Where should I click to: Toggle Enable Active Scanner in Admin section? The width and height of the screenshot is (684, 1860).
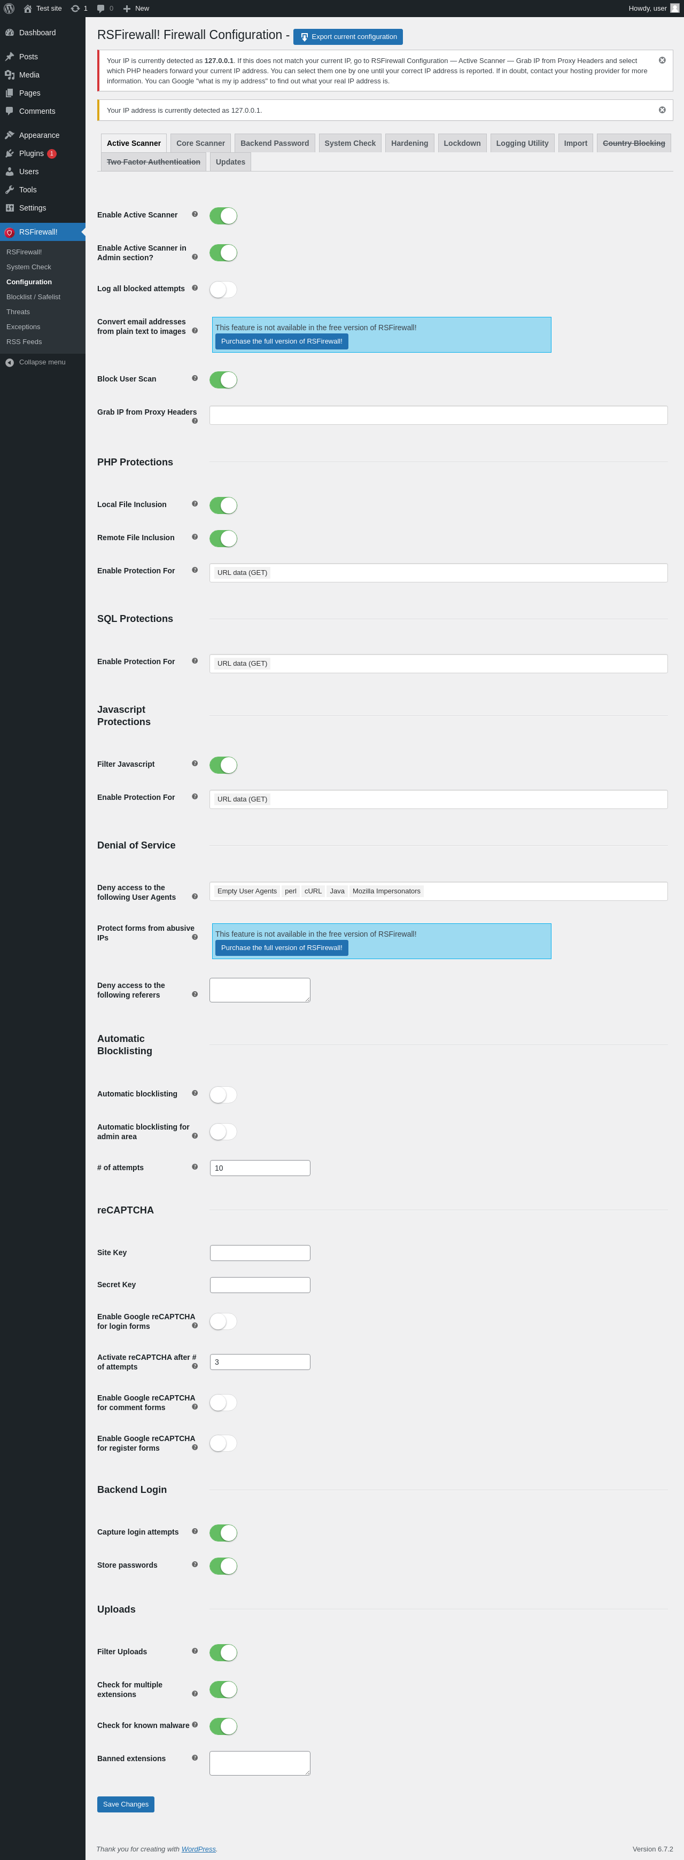coord(223,253)
